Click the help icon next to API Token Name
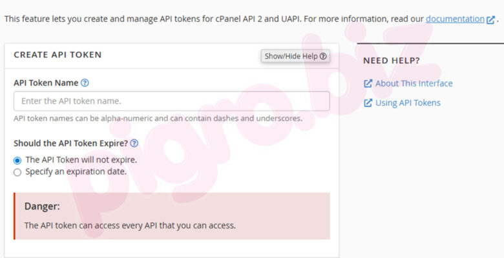This screenshot has height=258, width=504. (85, 83)
